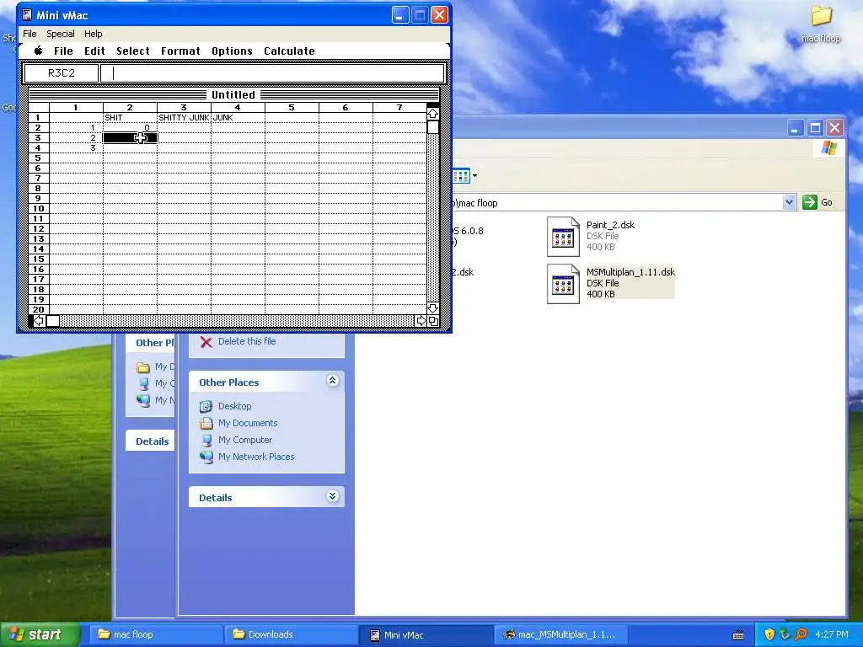863x647 pixels.
Task: Select cell R2C2 containing 0
Action: tap(130, 128)
